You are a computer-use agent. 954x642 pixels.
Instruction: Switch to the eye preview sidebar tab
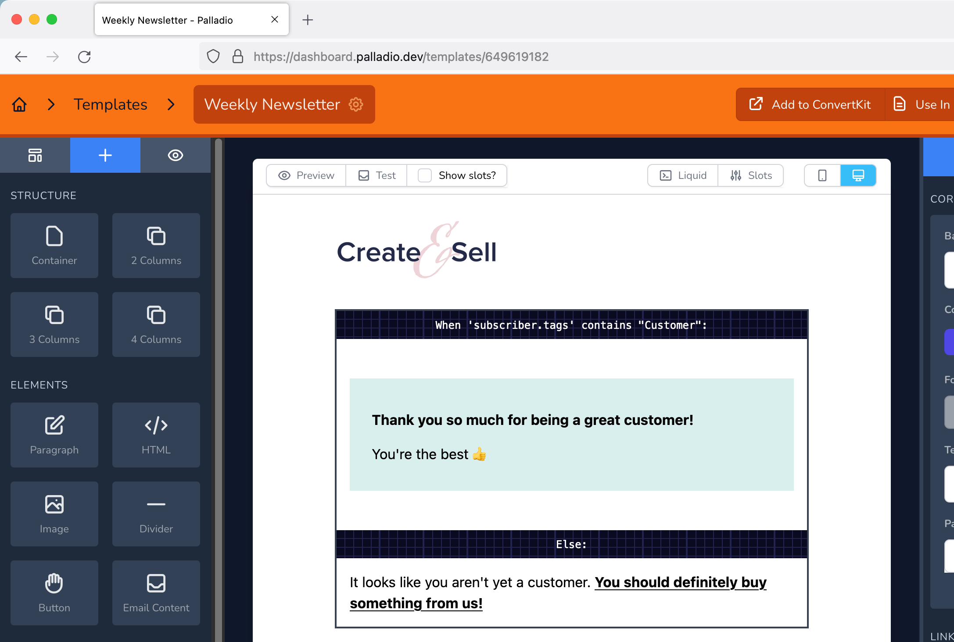point(176,155)
